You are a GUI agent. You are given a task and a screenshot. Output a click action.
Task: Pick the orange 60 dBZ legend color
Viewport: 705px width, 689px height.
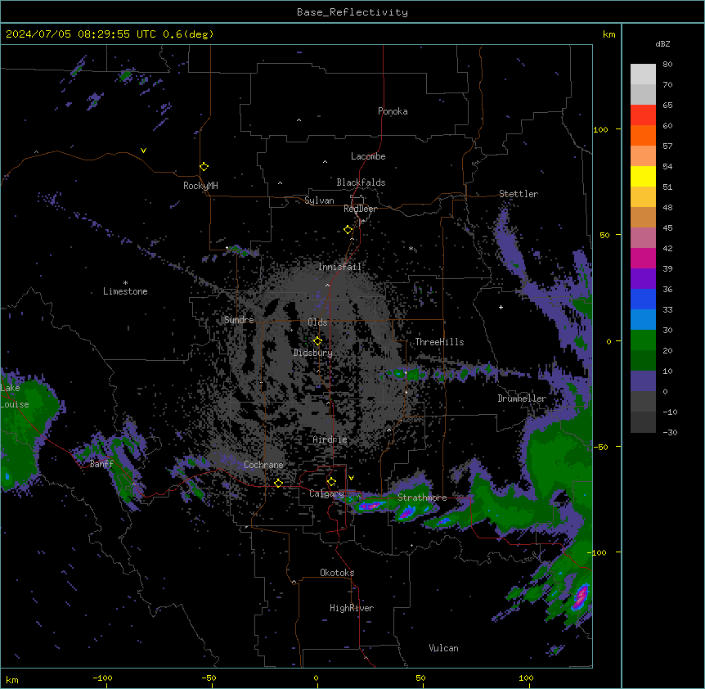(x=643, y=135)
